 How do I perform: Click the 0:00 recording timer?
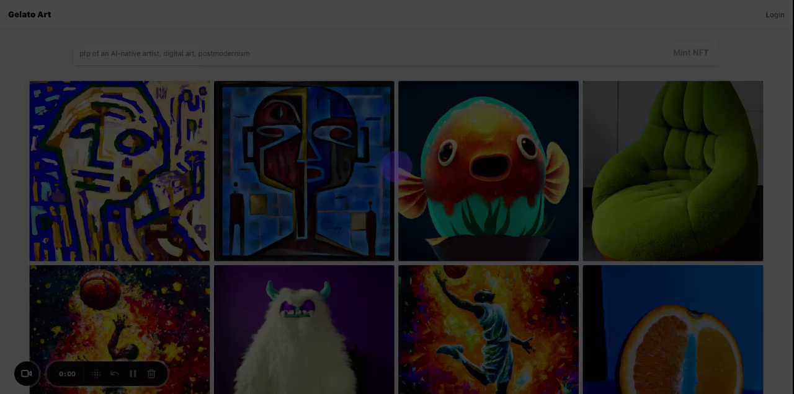point(67,374)
